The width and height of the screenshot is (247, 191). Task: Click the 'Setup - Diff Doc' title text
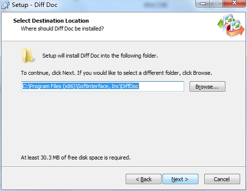pos(34,5)
